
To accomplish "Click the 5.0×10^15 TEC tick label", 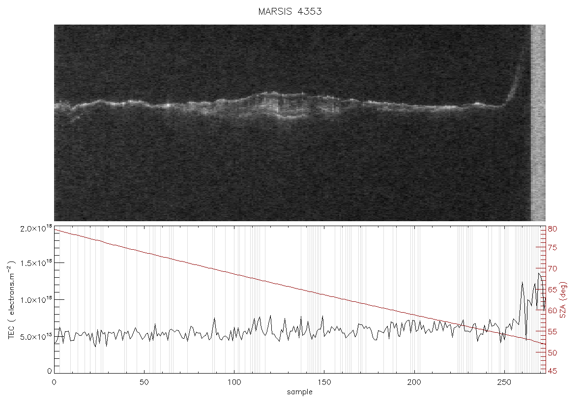I will (36, 337).
